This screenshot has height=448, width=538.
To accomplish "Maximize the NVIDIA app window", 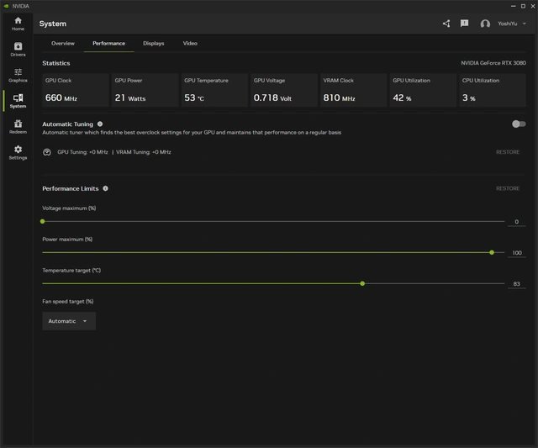I will [x=523, y=6].
